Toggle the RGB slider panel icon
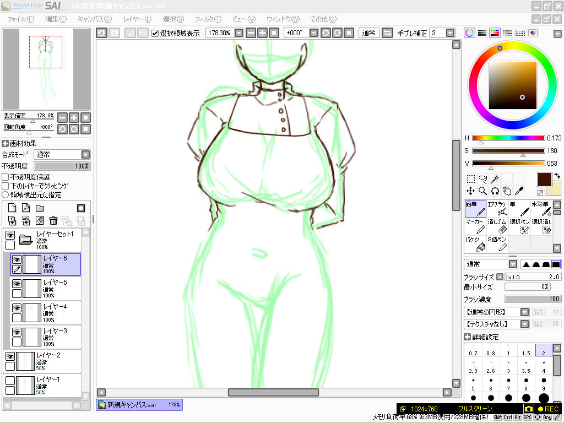564x423 pixels. pyautogui.click(x=482, y=33)
